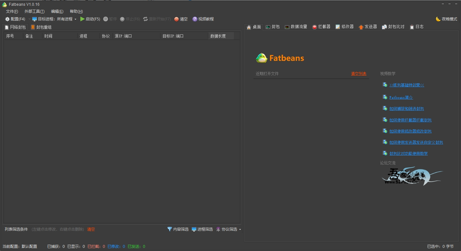Screen dimensions: 461x251
Task: Start capture with 启动(F5) play icon
Action: (x=90, y=19)
